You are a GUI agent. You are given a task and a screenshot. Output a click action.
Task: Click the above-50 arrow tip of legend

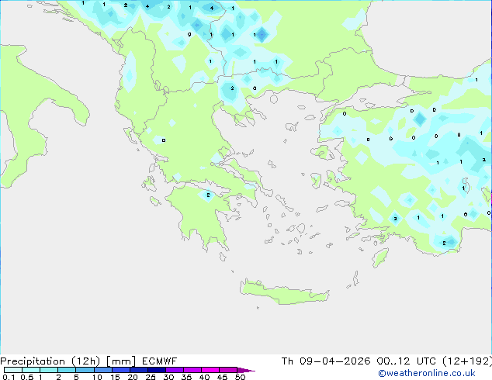[246, 370]
